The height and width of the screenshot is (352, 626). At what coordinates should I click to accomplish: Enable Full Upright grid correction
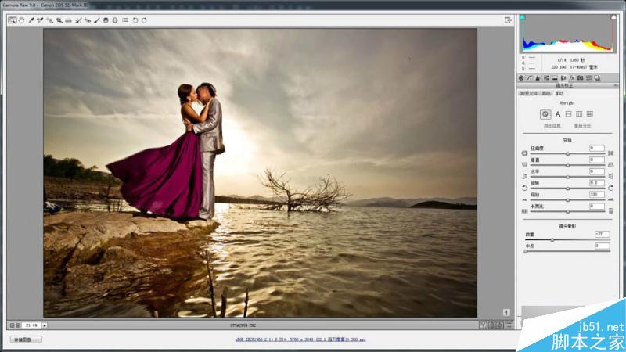tap(590, 114)
